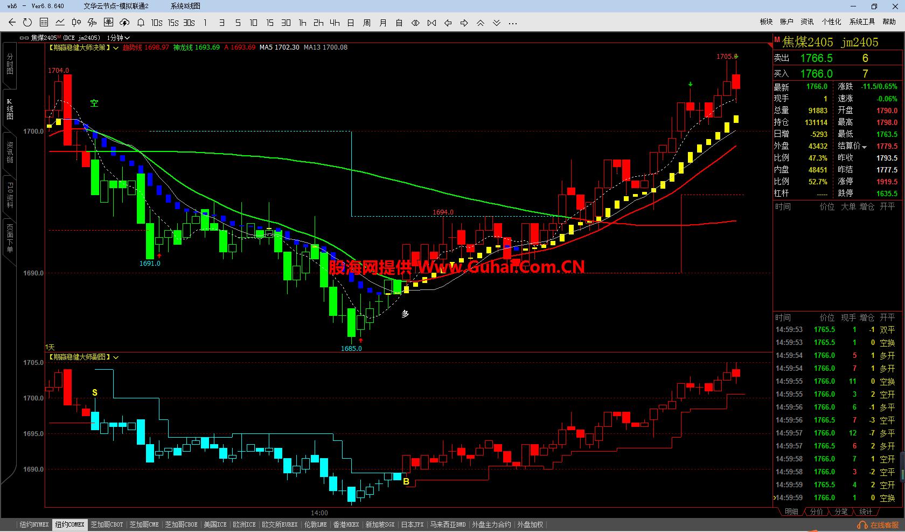Click the refresh icon in toolbar
This screenshot has height=532, width=905.
point(27,23)
